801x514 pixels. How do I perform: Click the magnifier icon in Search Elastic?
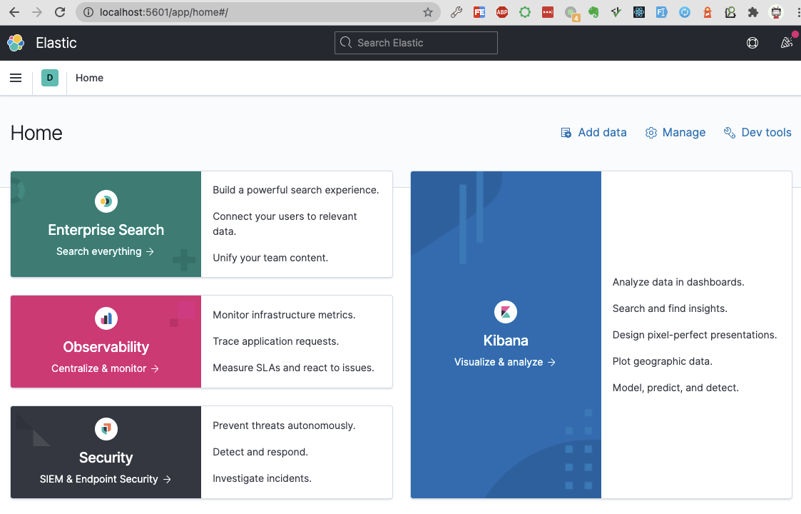point(346,42)
